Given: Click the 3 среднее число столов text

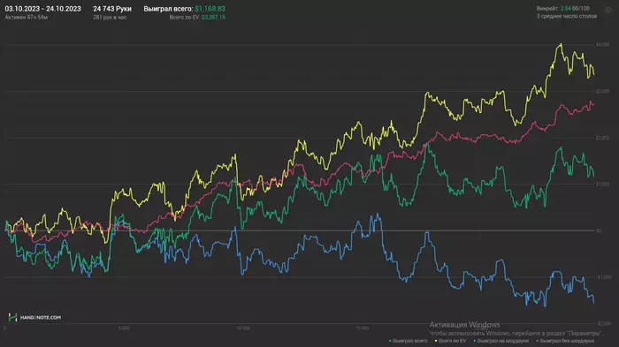Looking at the screenshot, I should 566,16.
